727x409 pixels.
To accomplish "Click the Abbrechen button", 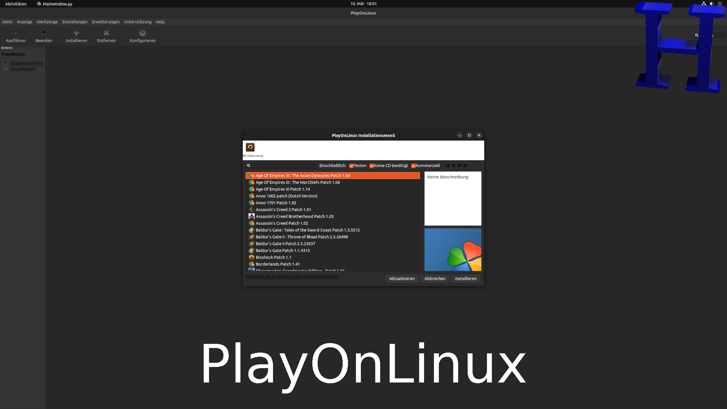I will click(435, 279).
